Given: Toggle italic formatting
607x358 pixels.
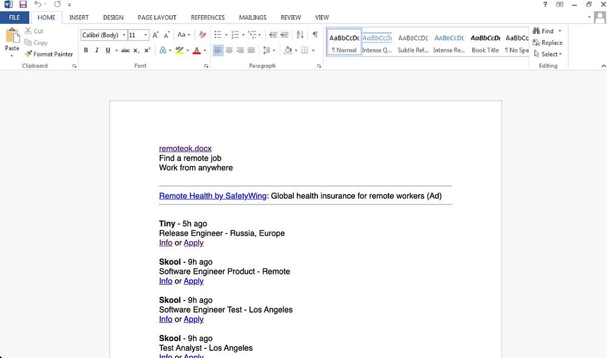Looking at the screenshot, I should click(x=97, y=50).
